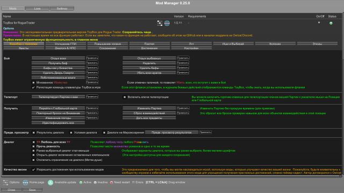Switch to the "Квесты" tab
The height and width of the screenshot is (193, 344).
coord(24,48)
